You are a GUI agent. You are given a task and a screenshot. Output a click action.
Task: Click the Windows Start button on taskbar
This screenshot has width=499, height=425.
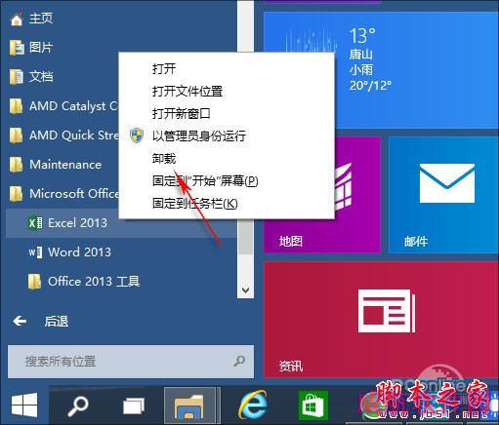click(x=24, y=405)
